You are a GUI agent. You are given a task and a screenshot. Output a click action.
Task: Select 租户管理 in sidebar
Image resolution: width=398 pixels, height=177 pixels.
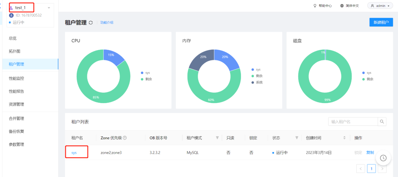[30, 64]
